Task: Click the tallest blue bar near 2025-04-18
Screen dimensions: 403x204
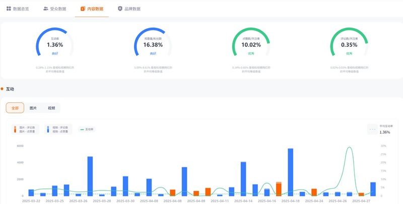Action: (x=290, y=171)
